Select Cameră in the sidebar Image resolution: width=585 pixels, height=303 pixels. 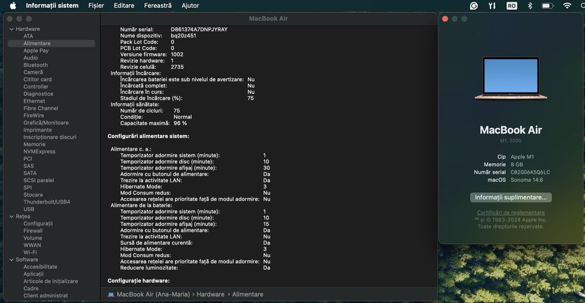(x=33, y=72)
